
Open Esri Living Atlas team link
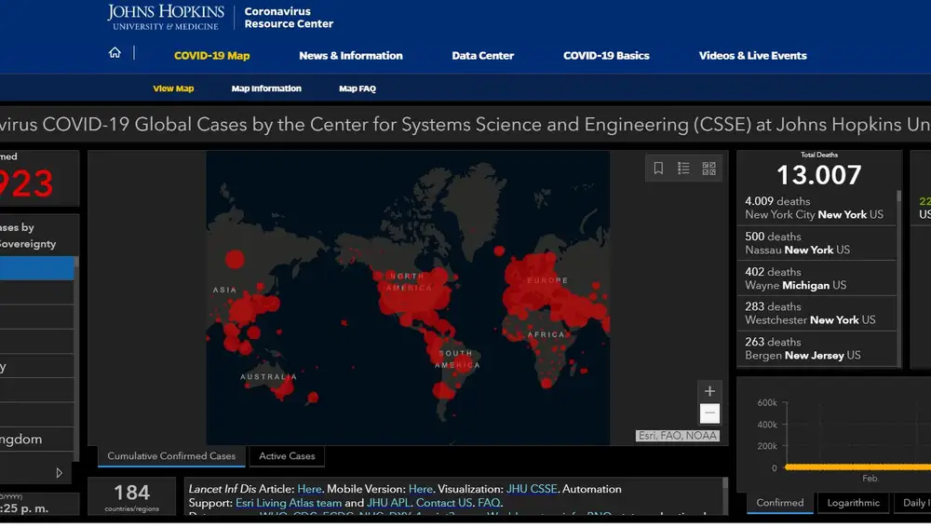(x=289, y=503)
